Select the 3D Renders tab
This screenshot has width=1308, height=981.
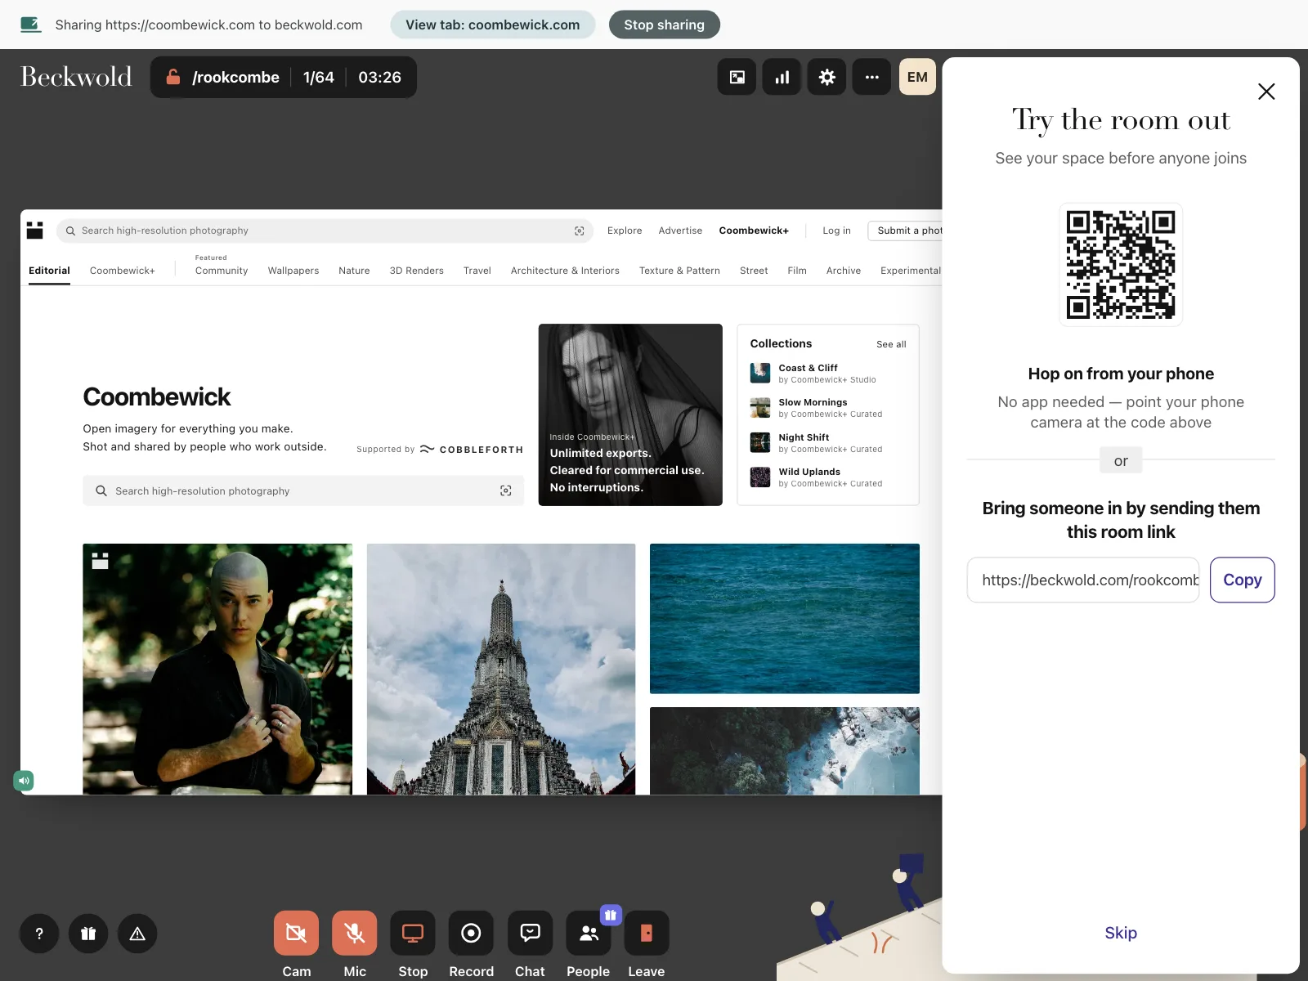pyautogui.click(x=417, y=271)
